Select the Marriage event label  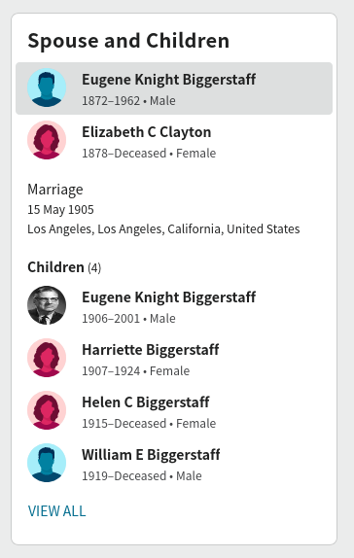(x=55, y=190)
